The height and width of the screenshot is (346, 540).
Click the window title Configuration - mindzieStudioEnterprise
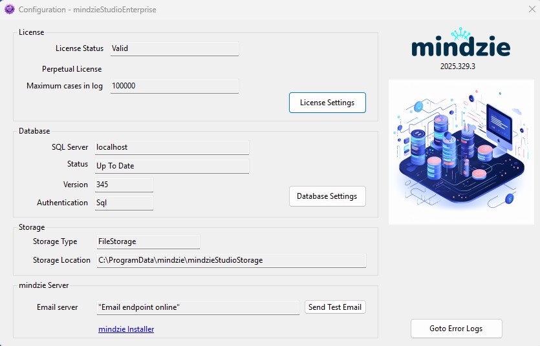click(87, 10)
